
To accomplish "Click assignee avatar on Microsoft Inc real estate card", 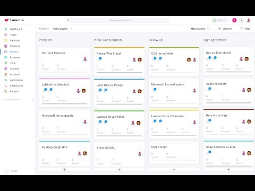I will (x=194, y=91).
